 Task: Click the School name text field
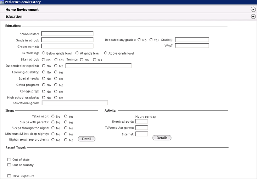(67, 34)
